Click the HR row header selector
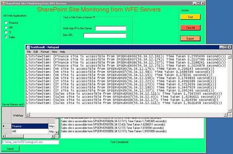Screen dimensions: 233x154 6,132
